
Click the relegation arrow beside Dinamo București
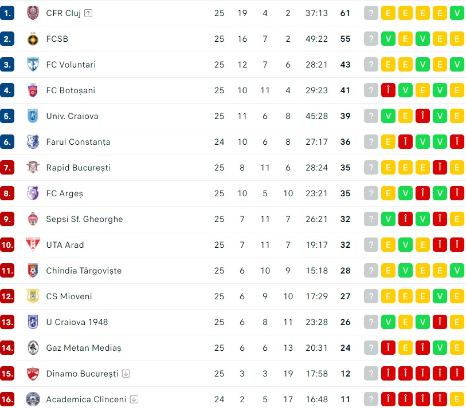tap(126, 374)
